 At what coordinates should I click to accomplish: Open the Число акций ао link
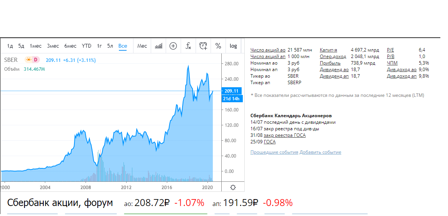coord(268,50)
